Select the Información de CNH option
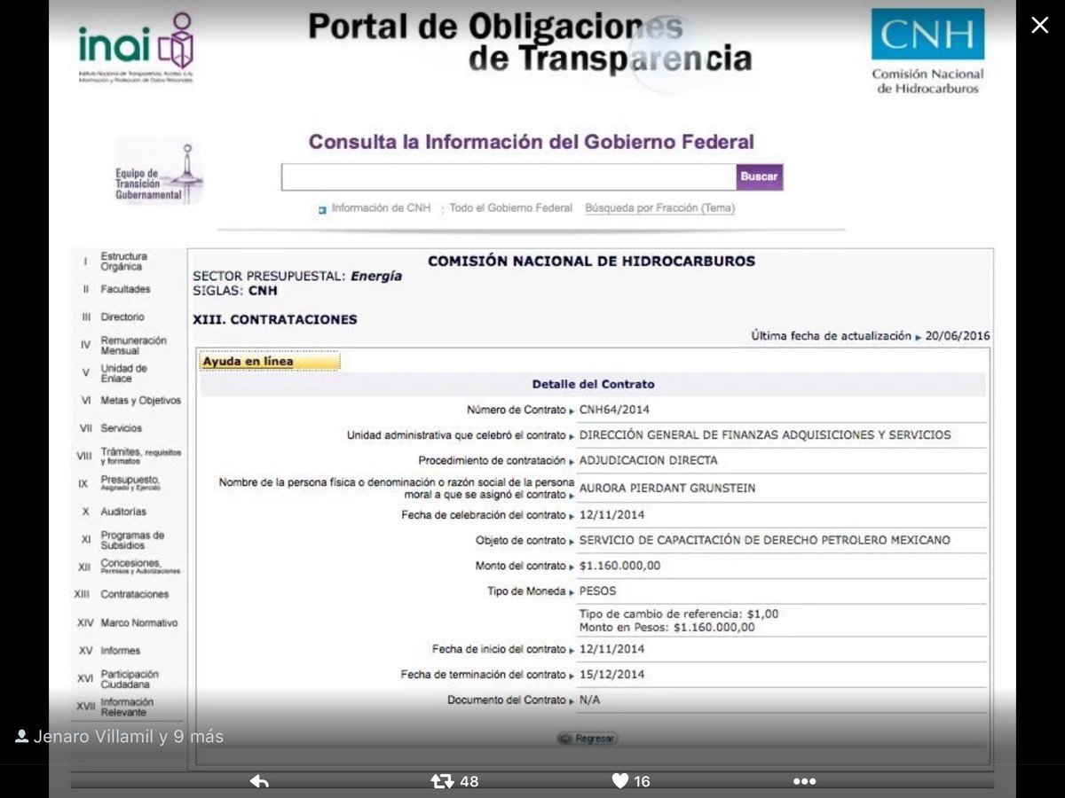This screenshot has width=1065, height=798. click(375, 208)
